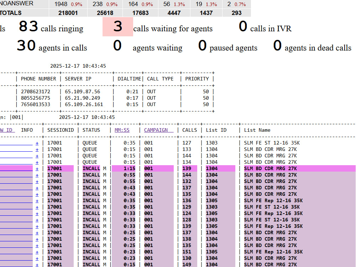Image resolution: width=356 pixels, height=267 pixels.
Task: Click the TOTALS value 25618
Action: click(x=105, y=13)
